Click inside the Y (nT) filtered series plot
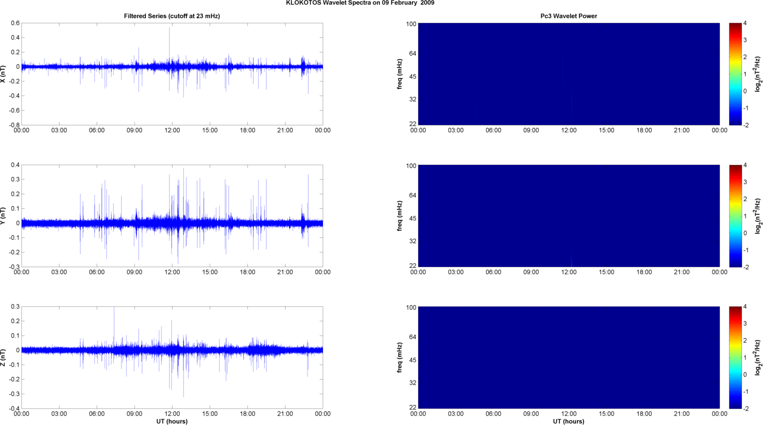The height and width of the screenshot is (425, 763). click(172, 216)
